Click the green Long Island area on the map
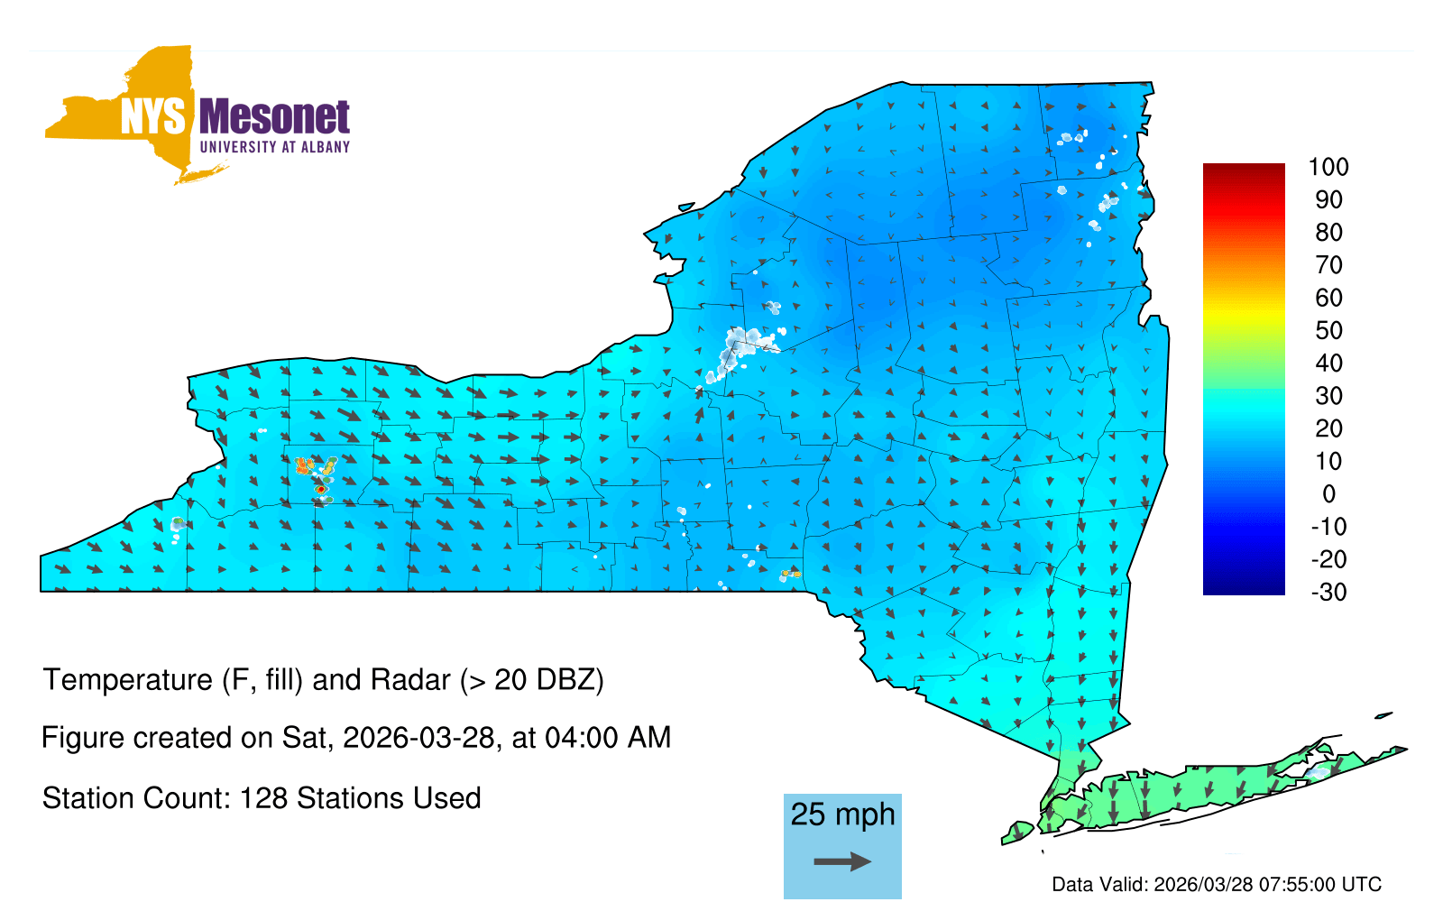 1199,789
